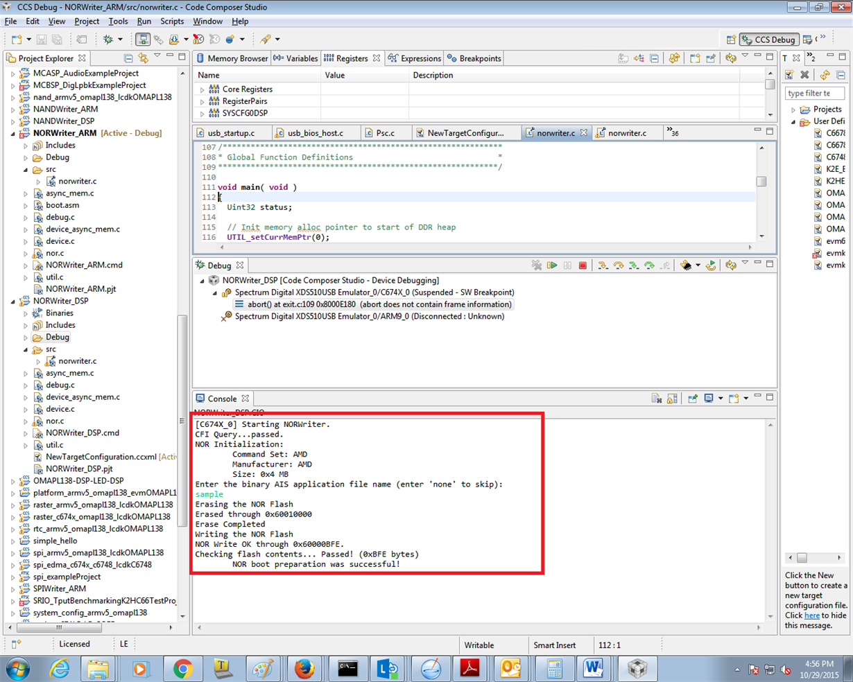
Task: Click Collapse All in Project Explorer
Action: coord(128,58)
